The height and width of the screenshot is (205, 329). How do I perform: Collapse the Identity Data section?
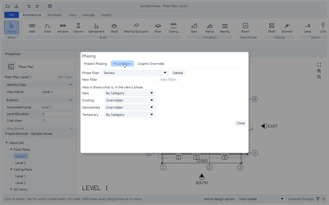[39, 85]
